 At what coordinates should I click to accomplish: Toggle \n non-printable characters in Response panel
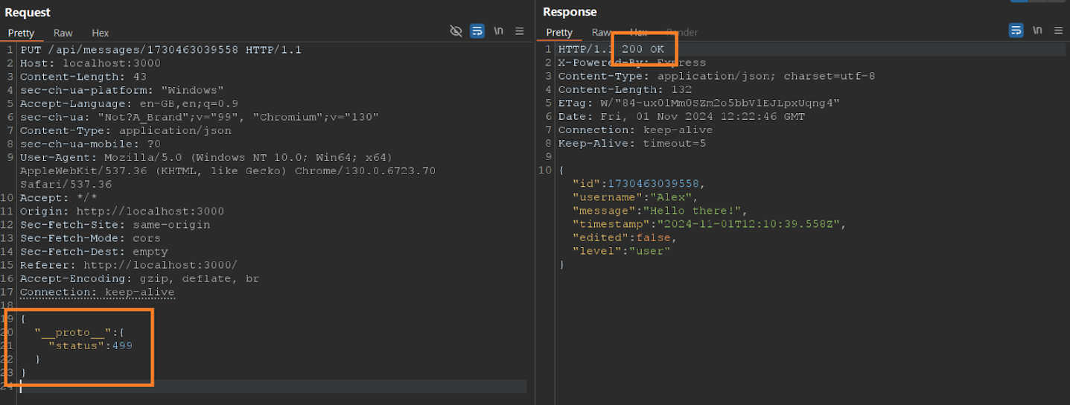click(x=1037, y=31)
